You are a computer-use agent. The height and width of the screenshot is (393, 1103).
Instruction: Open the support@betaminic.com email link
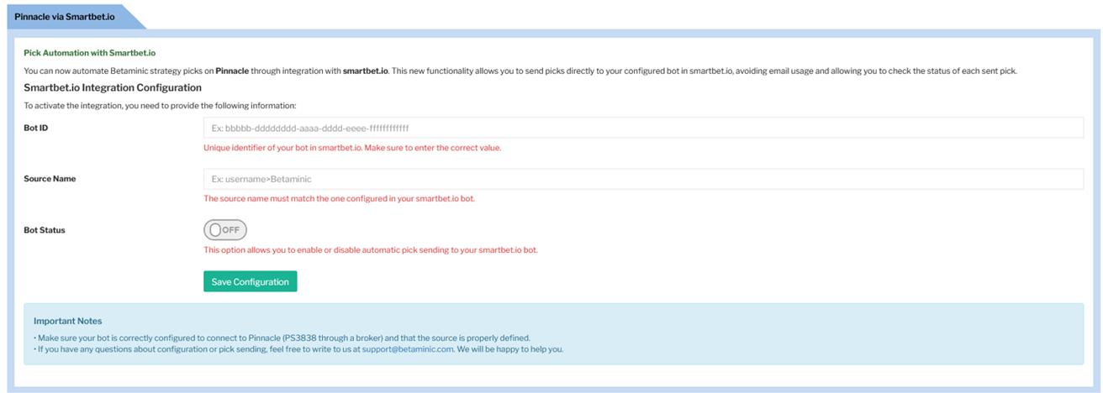coord(408,349)
